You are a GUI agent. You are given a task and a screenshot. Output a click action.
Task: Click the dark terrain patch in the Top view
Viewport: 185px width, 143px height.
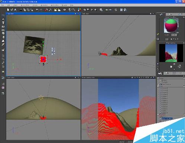coord(34,46)
